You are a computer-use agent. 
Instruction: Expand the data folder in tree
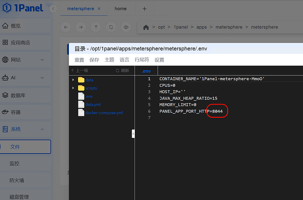coord(73,80)
